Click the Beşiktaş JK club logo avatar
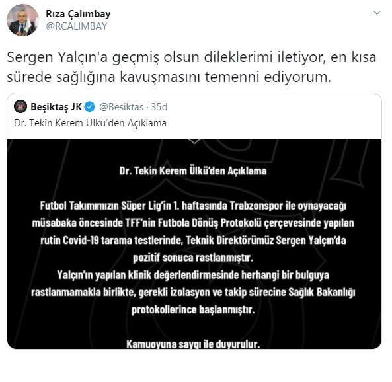The image size is (392, 382). pos(20,107)
